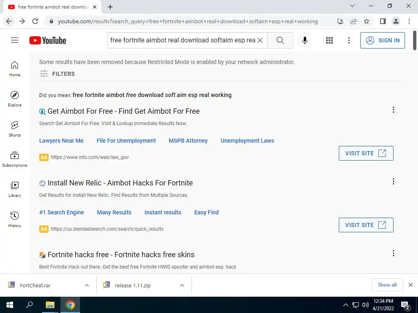Open the notification center
418x313 pixels.
(405, 305)
